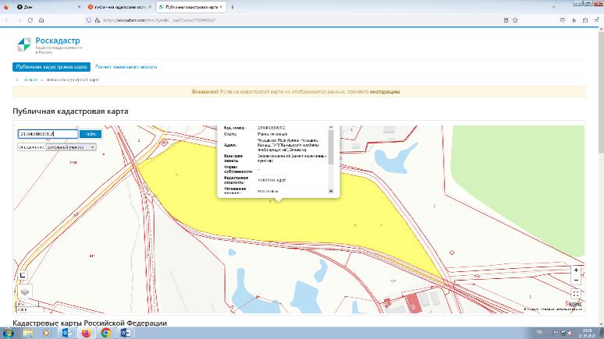Image resolution: width=604 pixels, height=339 pixels.
Task: Open new browser tab with plus button
Action: pos(233,6)
